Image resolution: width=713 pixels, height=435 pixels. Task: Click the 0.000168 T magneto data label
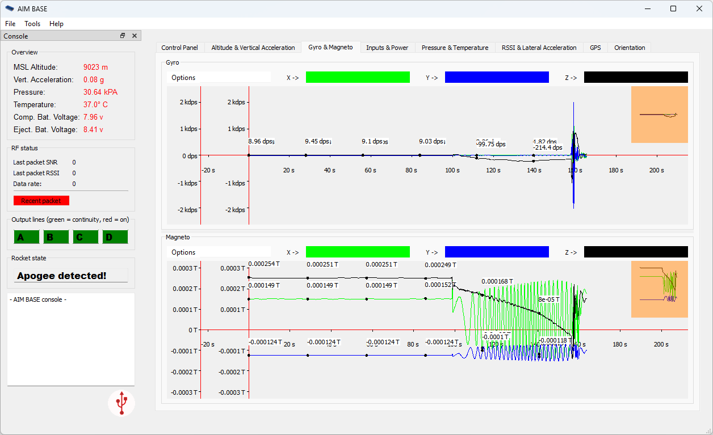pos(497,281)
